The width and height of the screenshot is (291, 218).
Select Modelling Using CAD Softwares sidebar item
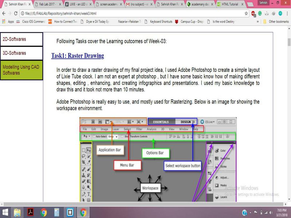21,70
